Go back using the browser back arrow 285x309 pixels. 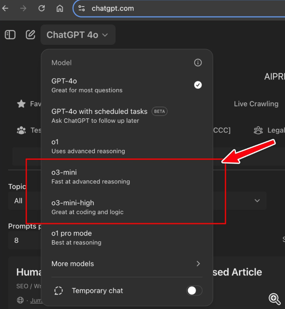pos(5,8)
